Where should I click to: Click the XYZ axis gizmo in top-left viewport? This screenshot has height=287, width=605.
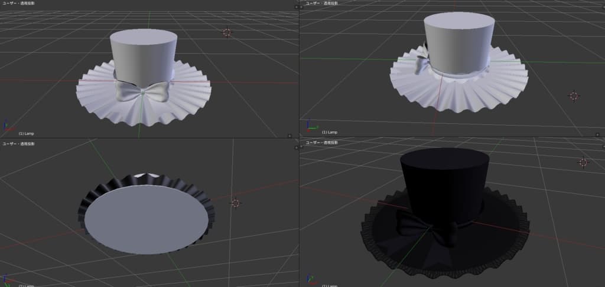[x=6, y=127]
